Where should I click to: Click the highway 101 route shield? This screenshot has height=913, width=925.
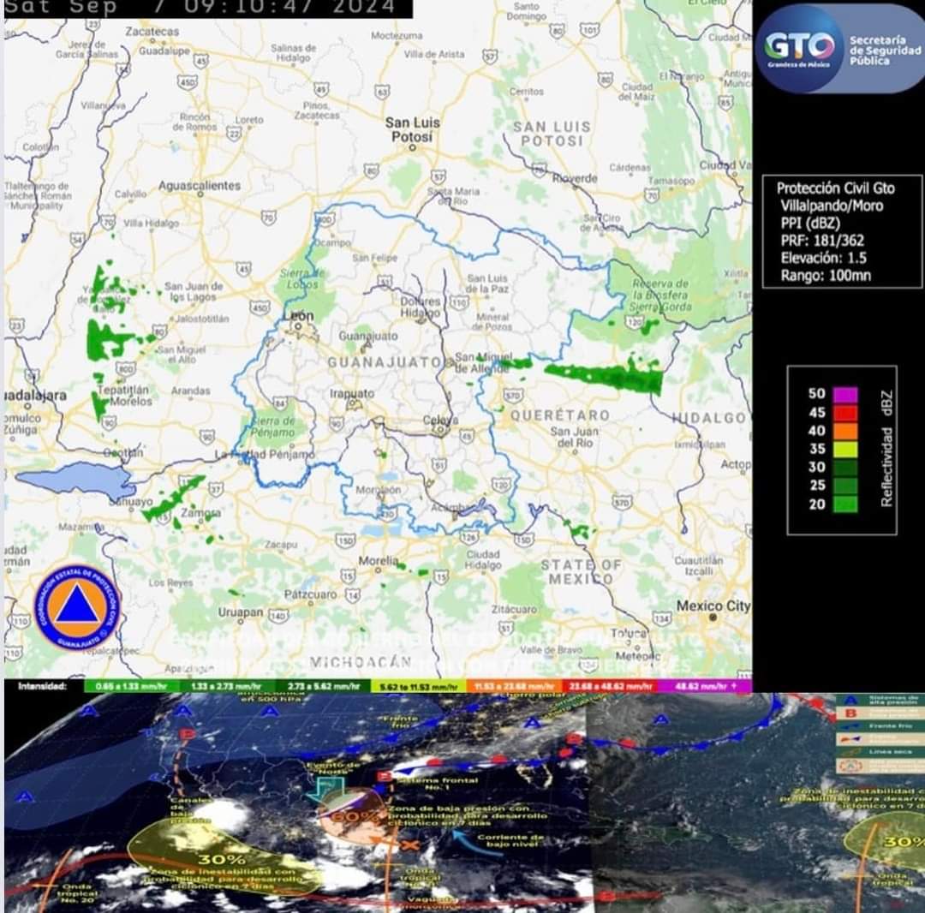pyautogui.click(x=589, y=29)
